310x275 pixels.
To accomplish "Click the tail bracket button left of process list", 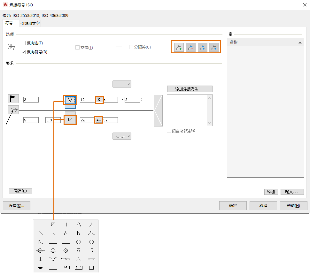I will click(158, 111).
